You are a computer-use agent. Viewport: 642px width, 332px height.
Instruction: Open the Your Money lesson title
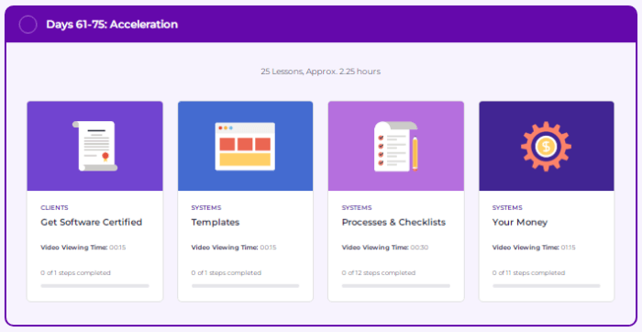(520, 222)
